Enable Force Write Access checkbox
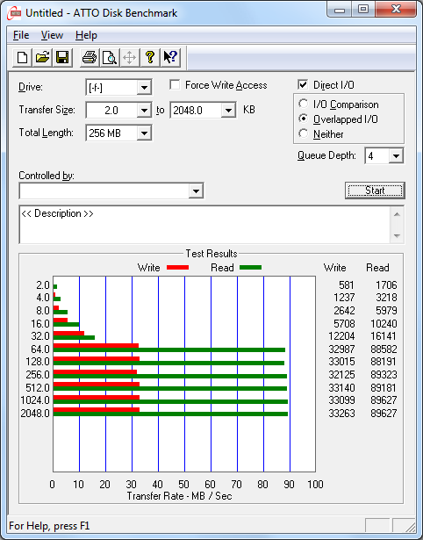The height and width of the screenshot is (540, 423). (175, 84)
